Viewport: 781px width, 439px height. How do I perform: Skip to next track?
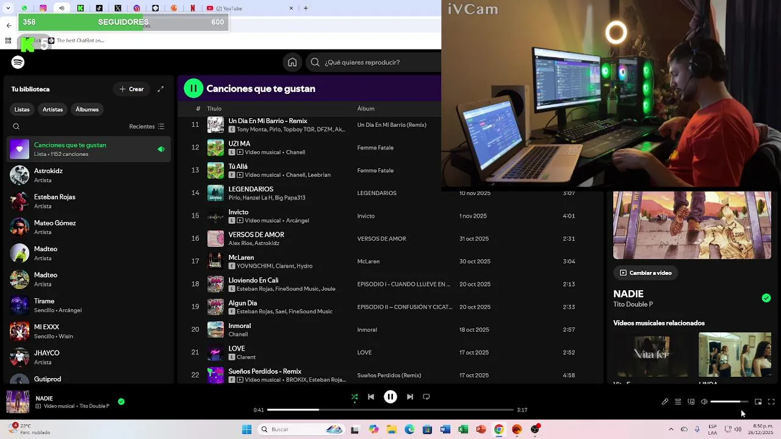[x=410, y=397]
